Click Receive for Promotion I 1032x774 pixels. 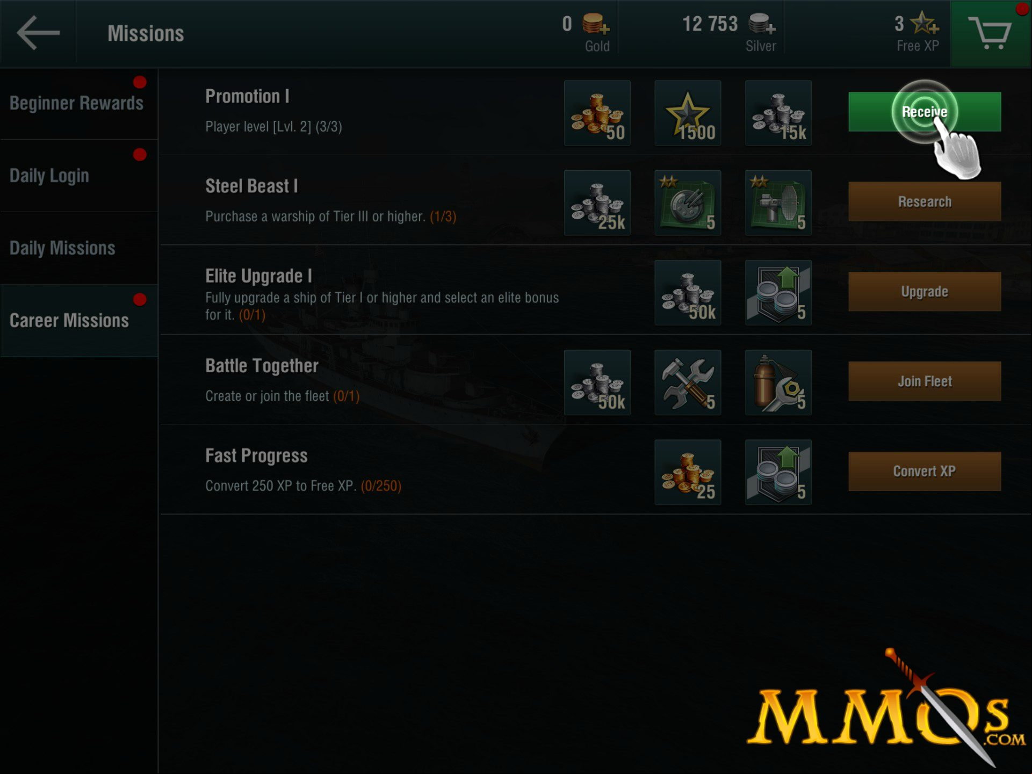(x=925, y=112)
